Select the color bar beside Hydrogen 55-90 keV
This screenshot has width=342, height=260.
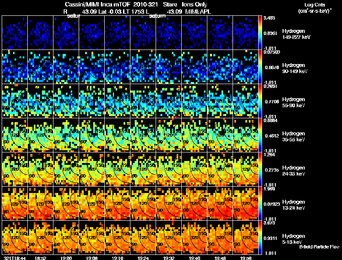tap(260, 101)
